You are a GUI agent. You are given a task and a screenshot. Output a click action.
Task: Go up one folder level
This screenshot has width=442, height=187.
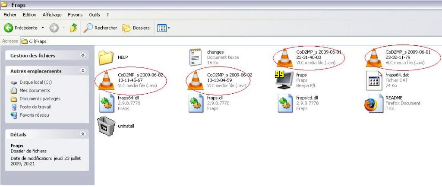point(73,28)
